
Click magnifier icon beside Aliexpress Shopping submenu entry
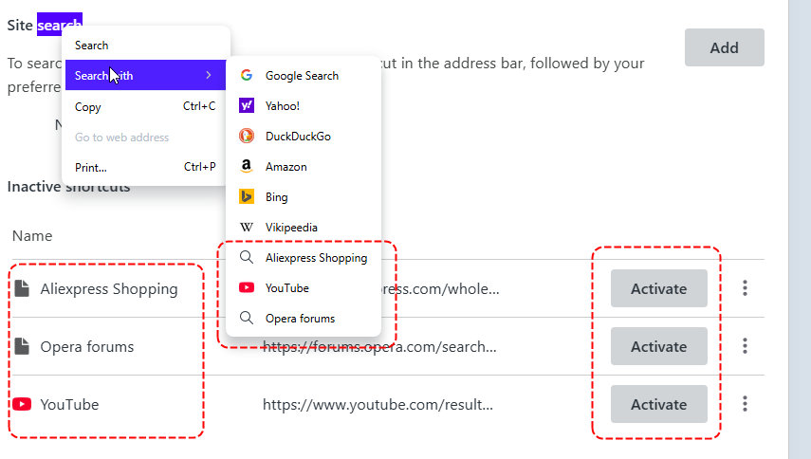tap(247, 257)
